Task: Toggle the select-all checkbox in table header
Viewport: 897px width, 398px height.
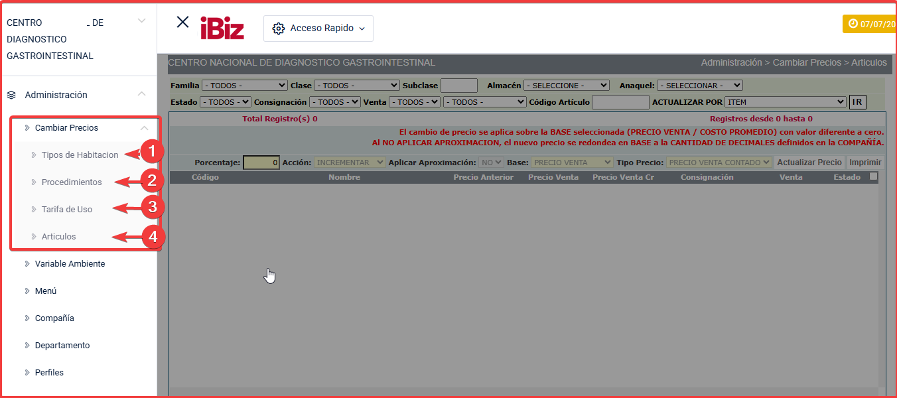Action: pos(873,176)
